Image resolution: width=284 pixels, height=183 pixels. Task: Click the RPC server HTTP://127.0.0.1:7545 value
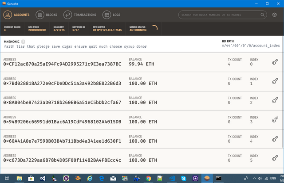pos(107,30)
